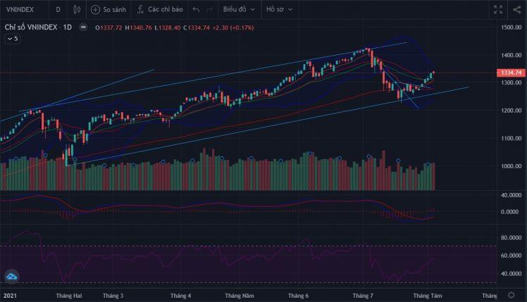Click the +2.30 (+0.17%) change value
This screenshot has height=302, width=527.
coord(233,28)
